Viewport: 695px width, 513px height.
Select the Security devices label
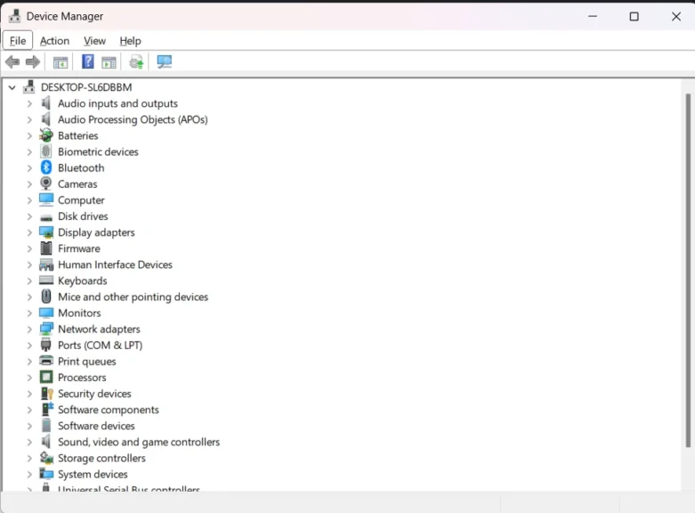pos(94,394)
